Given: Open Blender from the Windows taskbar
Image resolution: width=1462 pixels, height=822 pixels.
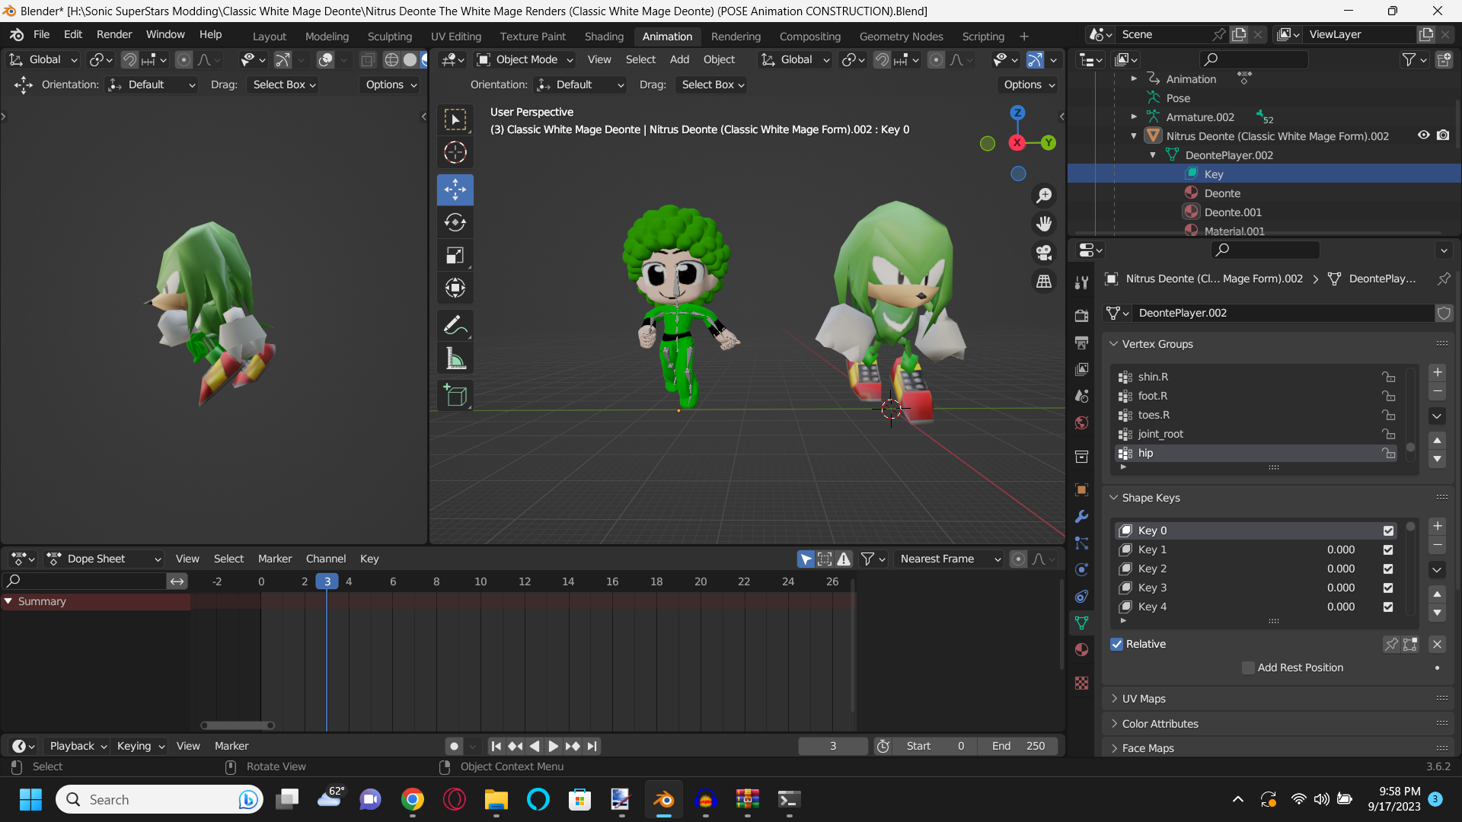Looking at the screenshot, I should 663,800.
